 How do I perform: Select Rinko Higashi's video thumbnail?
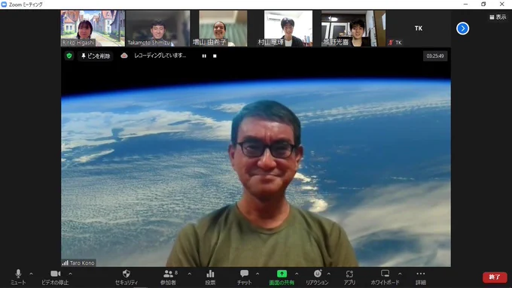coord(93,29)
